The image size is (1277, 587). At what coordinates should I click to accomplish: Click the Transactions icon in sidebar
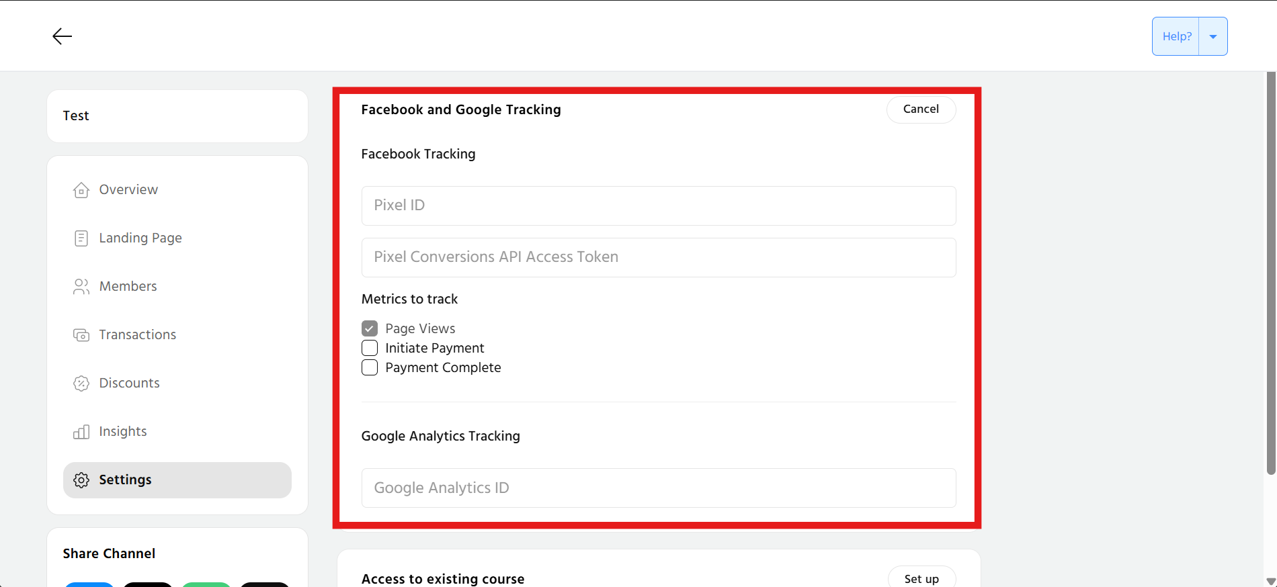click(x=81, y=335)
